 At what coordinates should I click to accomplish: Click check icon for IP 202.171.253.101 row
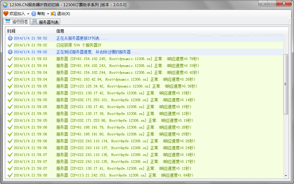pos(10,100)
